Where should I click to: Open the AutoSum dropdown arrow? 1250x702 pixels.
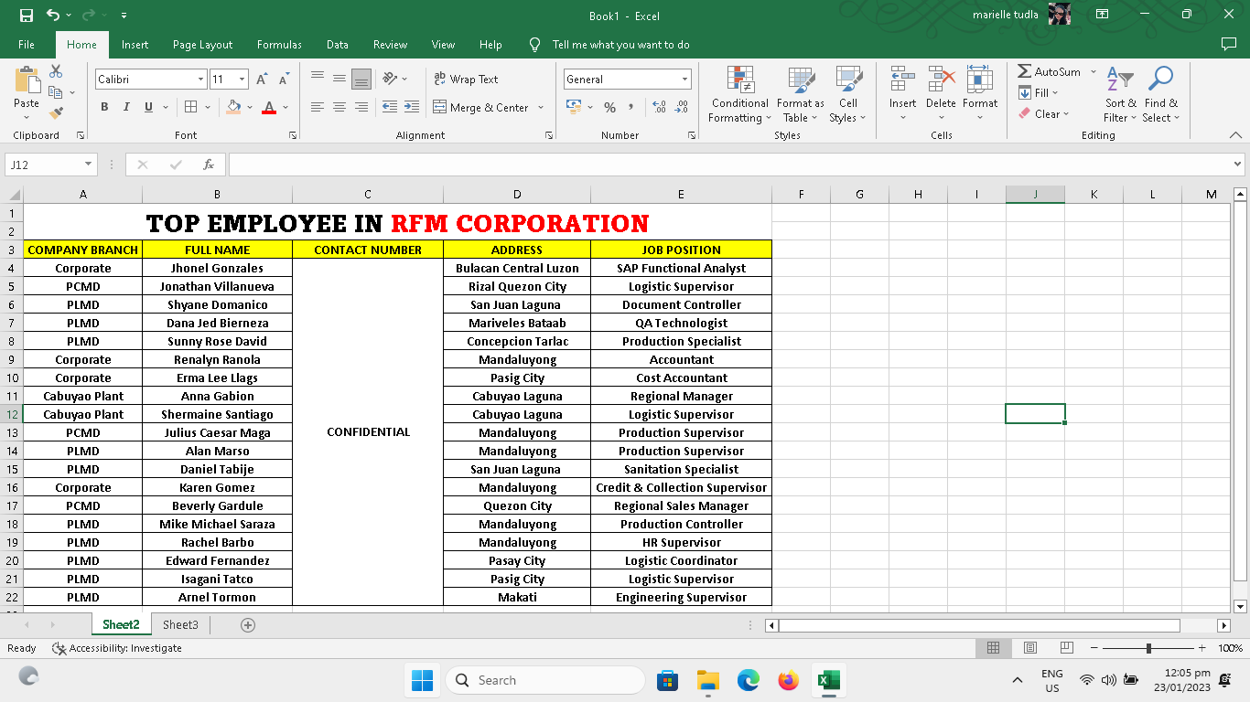(x=1093, y=71)
